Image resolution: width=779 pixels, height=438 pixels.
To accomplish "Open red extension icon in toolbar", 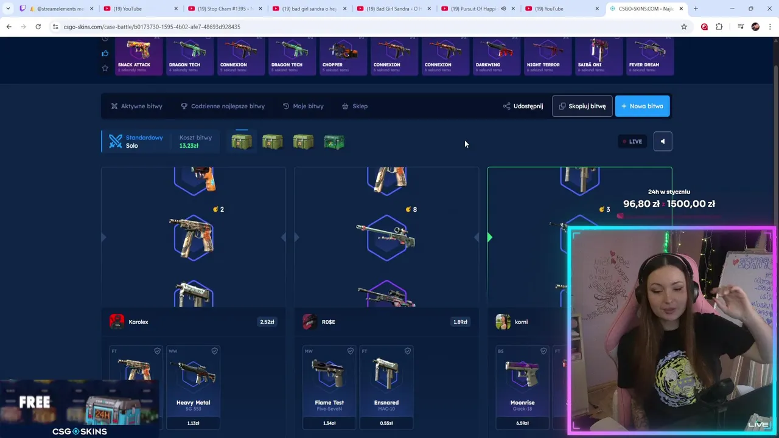I will tap(704, 27).
